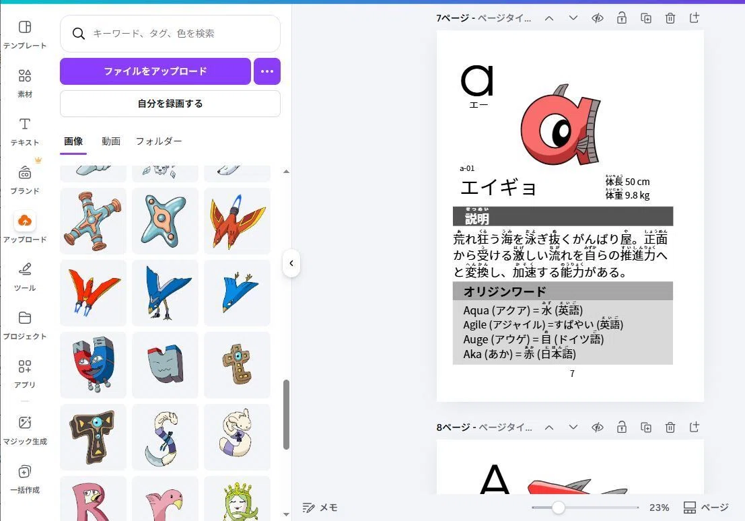The height and width of the screenshot is (521, 745).
Task: Delete page 8 with the trash icon
Action: tap(670, 427)
